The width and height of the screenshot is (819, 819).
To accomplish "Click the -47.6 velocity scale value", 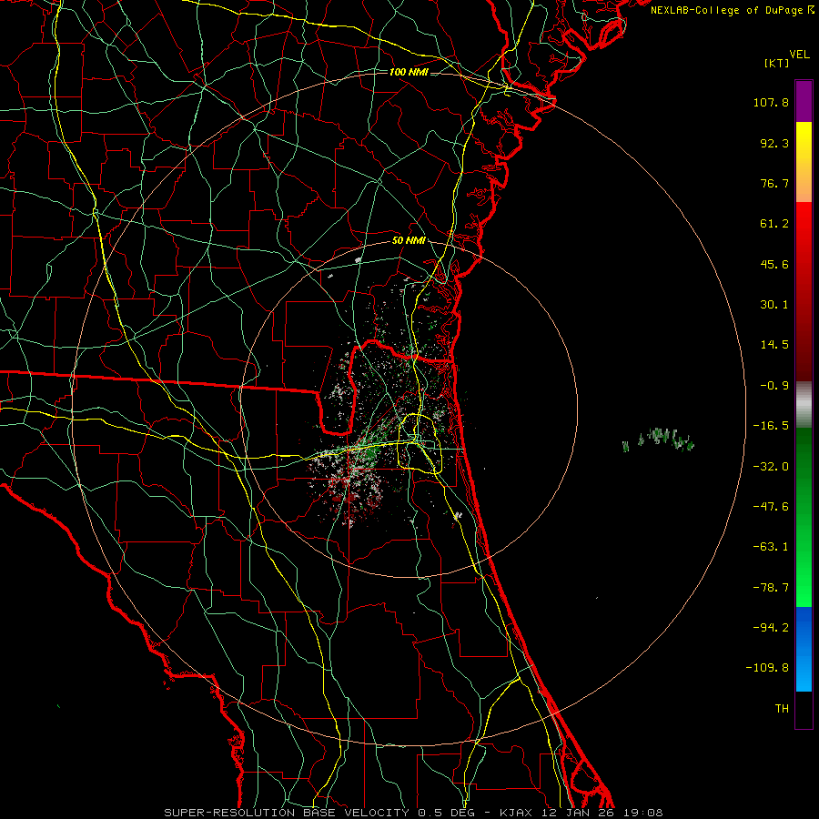I will tap(771, 507).
